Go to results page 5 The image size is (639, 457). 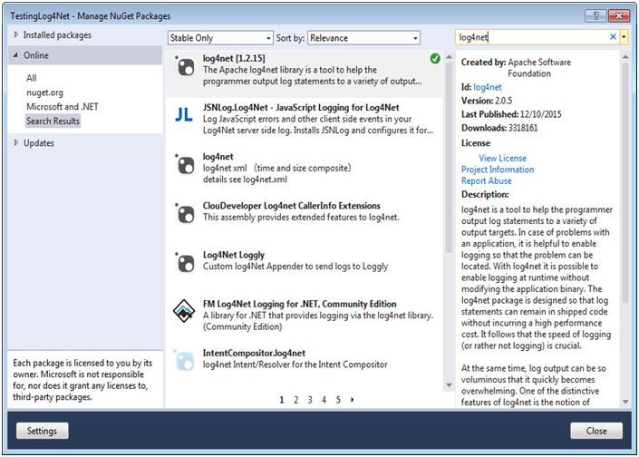coord(338,400)
